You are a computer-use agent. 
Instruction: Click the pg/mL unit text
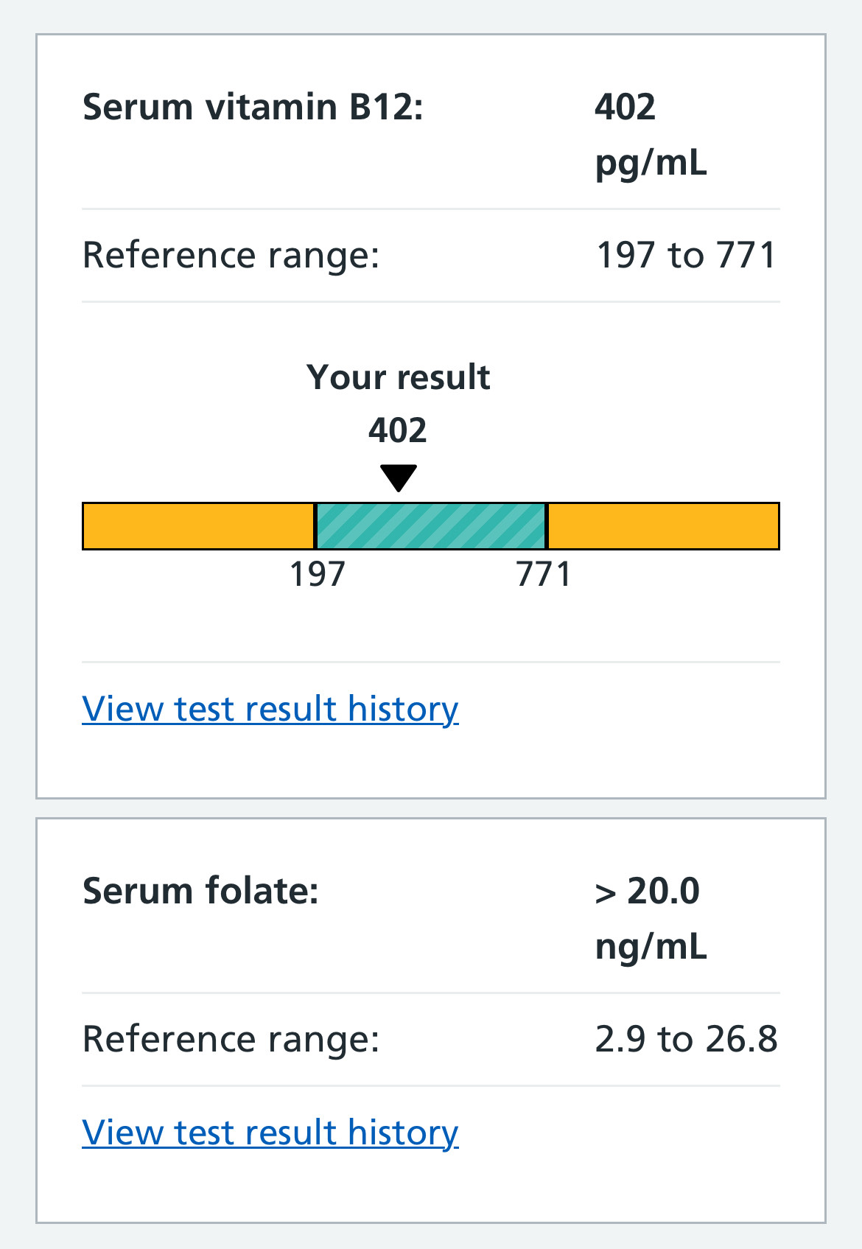651,164
